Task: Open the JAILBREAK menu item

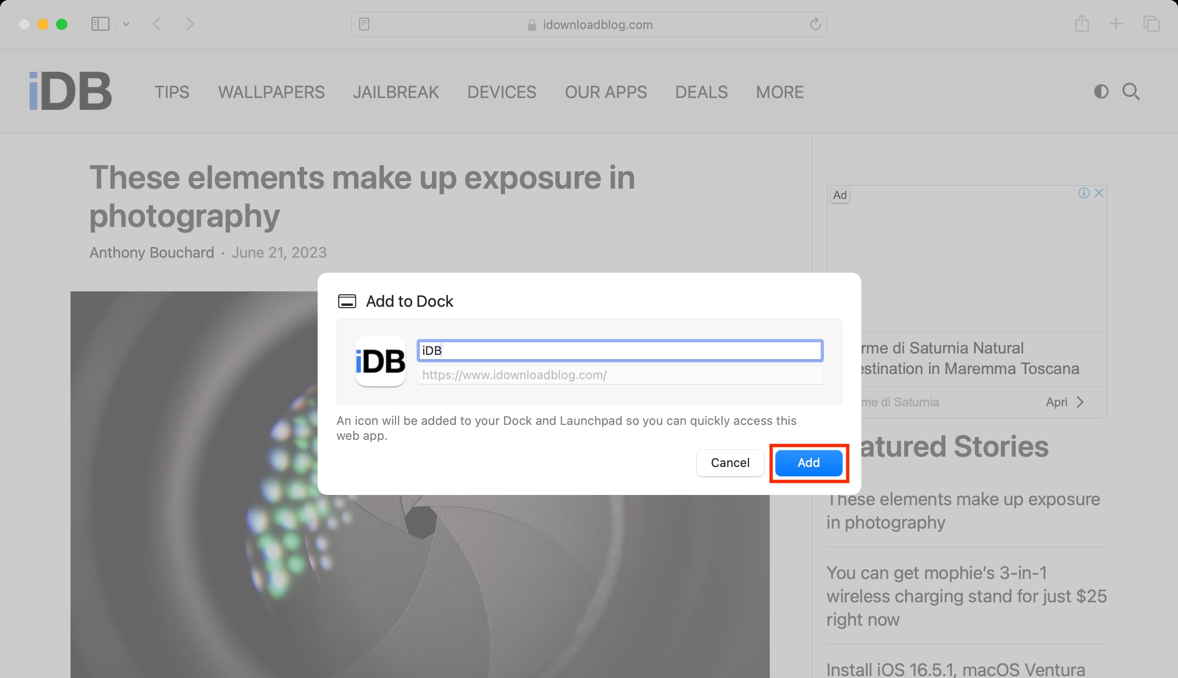Action: [396, 92]
